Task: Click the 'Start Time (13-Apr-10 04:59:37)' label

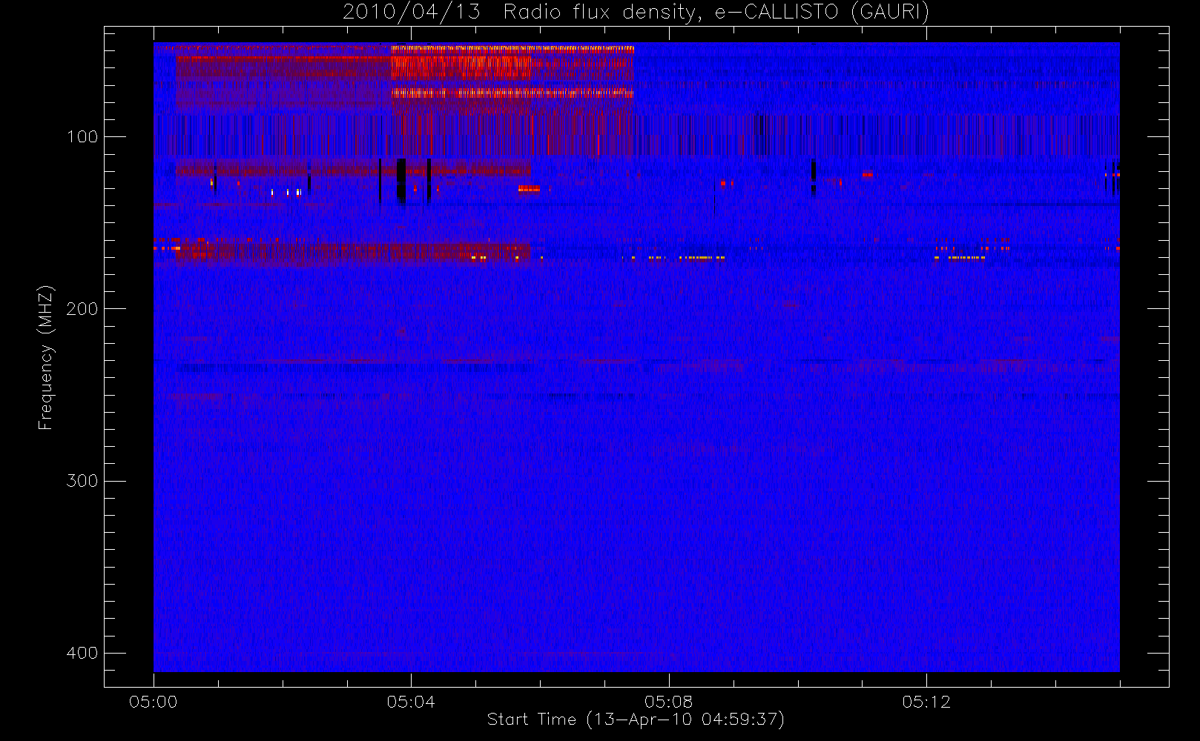Action: (636, 720)
